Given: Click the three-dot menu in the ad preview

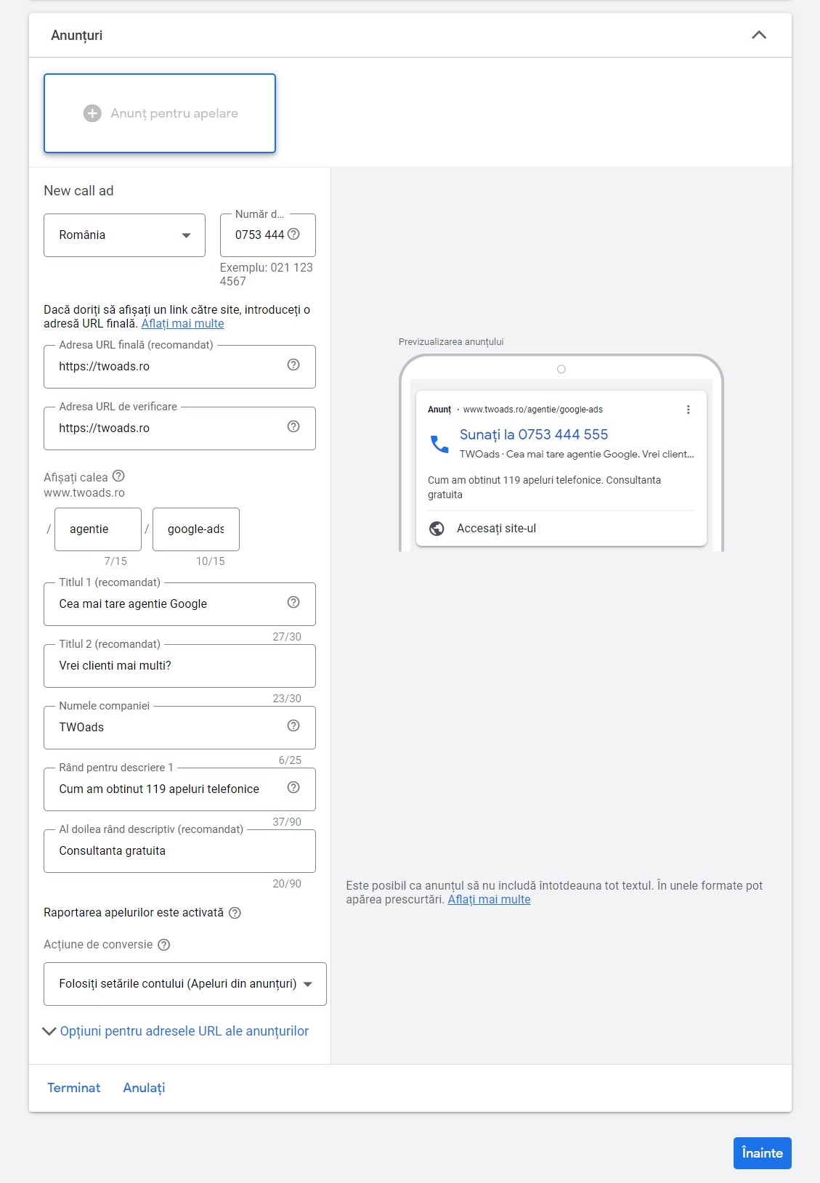Looking at the screenshot, I should 688,410.
